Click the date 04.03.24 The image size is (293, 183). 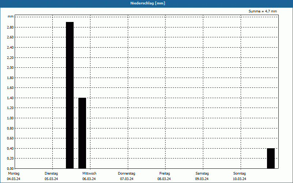14,179
